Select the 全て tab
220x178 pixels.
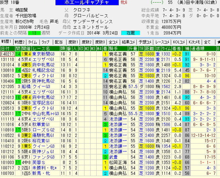(x=207, y=42)
